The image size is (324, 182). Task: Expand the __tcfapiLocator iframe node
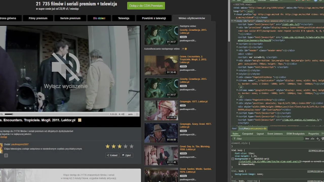237,80
